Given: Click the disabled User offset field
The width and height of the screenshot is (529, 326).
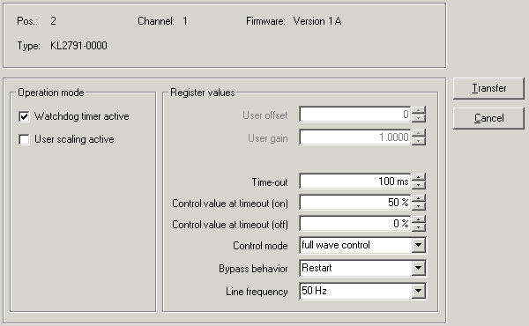Looking at the screenshot, I should coord(355,115).
